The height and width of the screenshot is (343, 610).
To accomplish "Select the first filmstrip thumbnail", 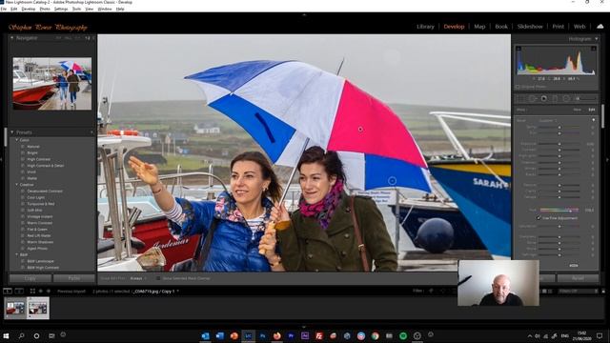I will coord(15,308).
